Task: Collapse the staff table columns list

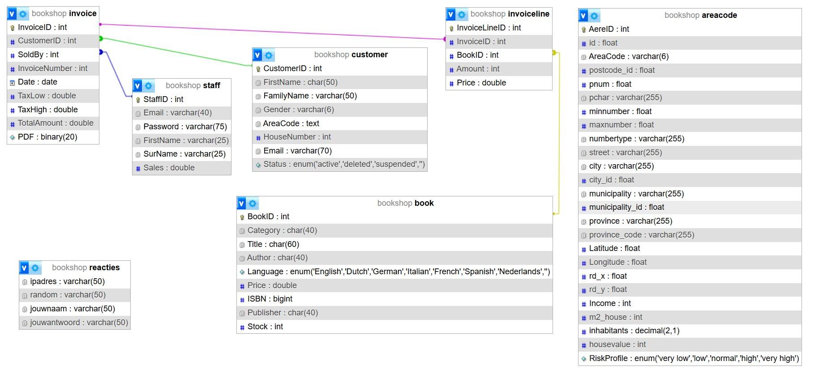Action: [137, 85]
